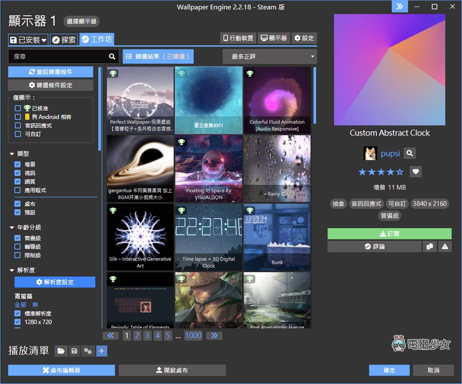Open a playlist with the folder icon

pos(61,351)
